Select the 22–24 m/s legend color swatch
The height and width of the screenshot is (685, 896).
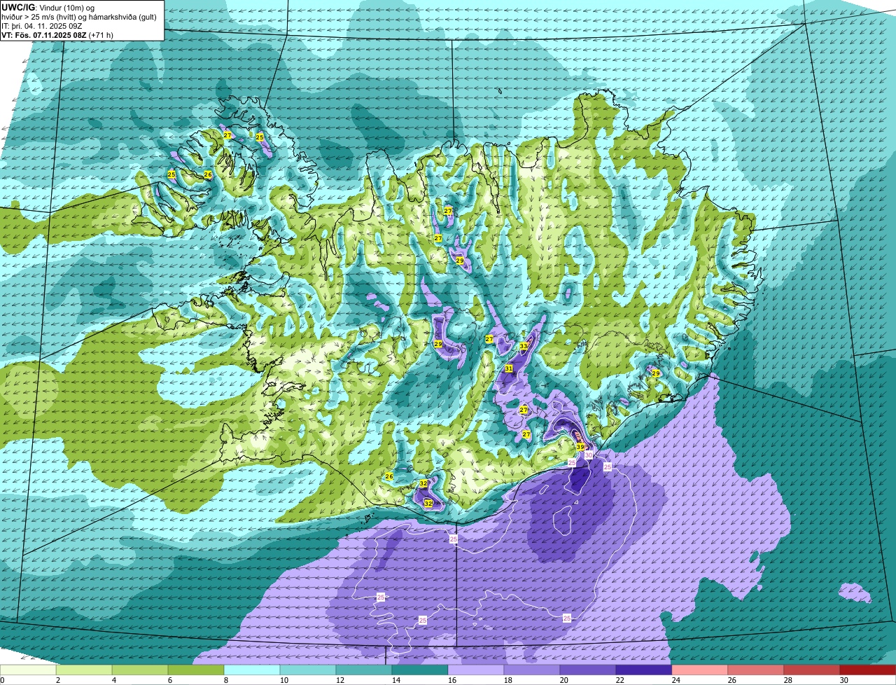pos(644,670)
